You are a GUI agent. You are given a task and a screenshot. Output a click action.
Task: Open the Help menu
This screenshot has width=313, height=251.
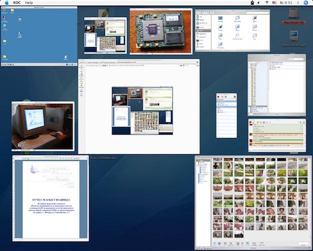click(29, 3)
